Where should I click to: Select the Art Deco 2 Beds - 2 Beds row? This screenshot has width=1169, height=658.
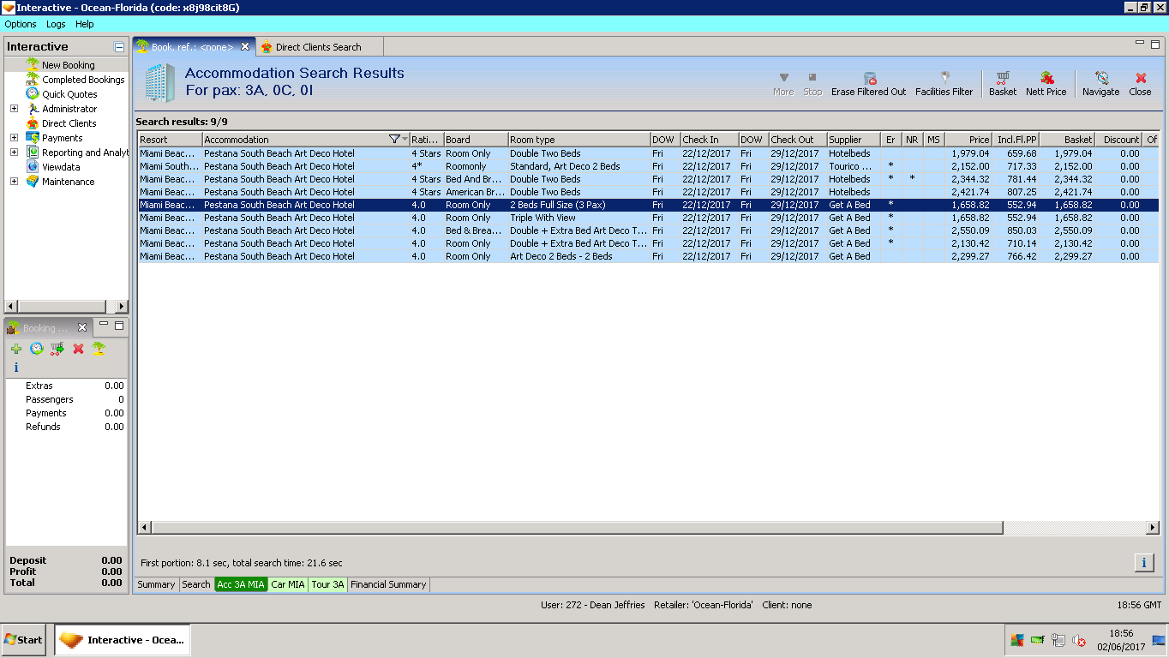coord(648,256)
